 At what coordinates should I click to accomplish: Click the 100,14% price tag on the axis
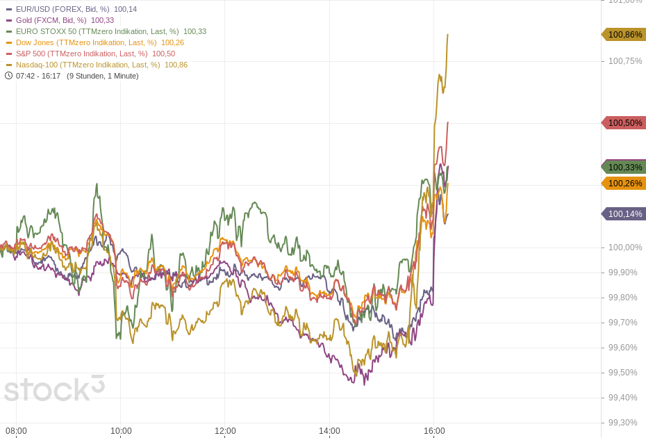624,214
